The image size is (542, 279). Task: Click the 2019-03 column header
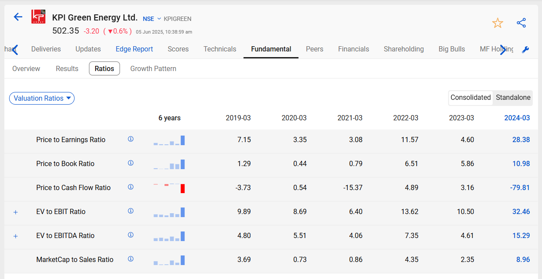click(x=238, y=118)
